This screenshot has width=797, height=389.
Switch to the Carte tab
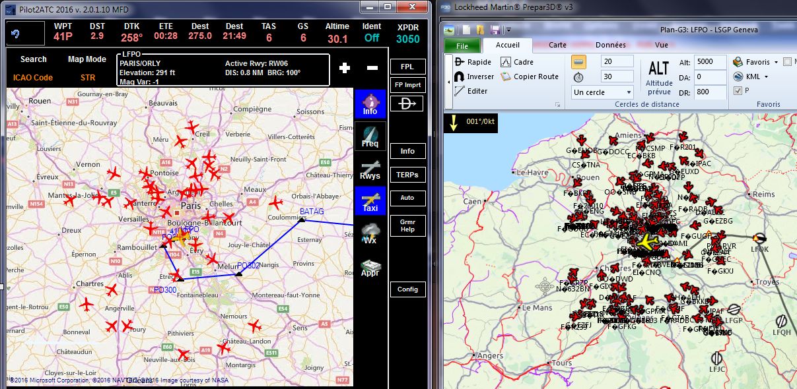[557, 45]
